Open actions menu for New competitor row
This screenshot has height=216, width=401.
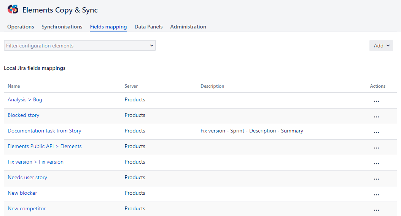(x=376, y=210)
